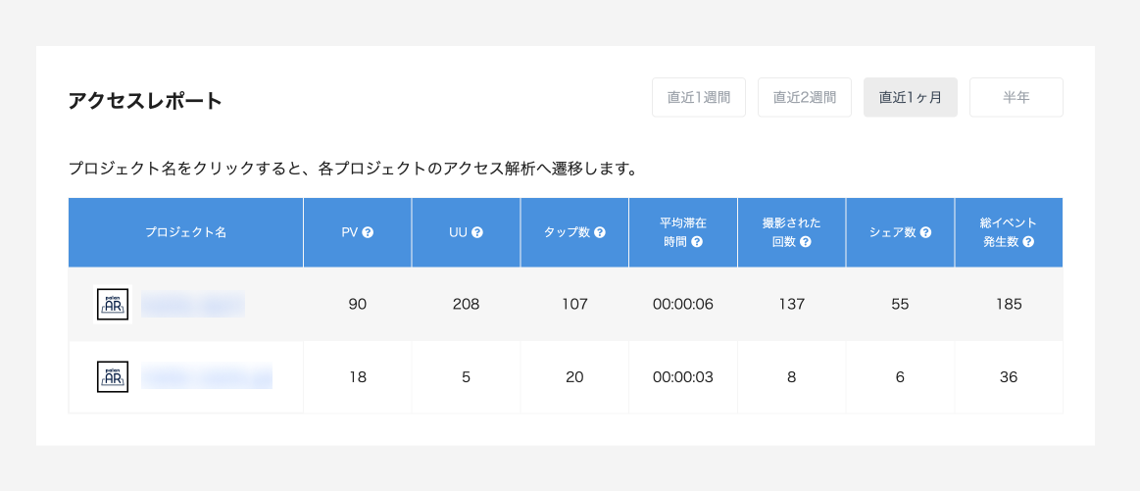Click the 総イベント発生数 help icon
This screenshot has width=1140, height=491.
click(x=1028, y=242)
